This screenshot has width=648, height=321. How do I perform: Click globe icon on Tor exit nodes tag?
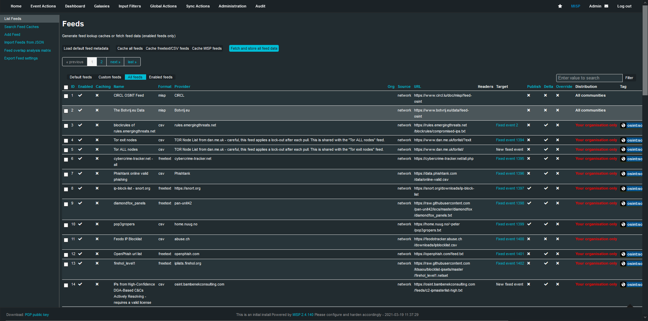click(x=623, y=140)
